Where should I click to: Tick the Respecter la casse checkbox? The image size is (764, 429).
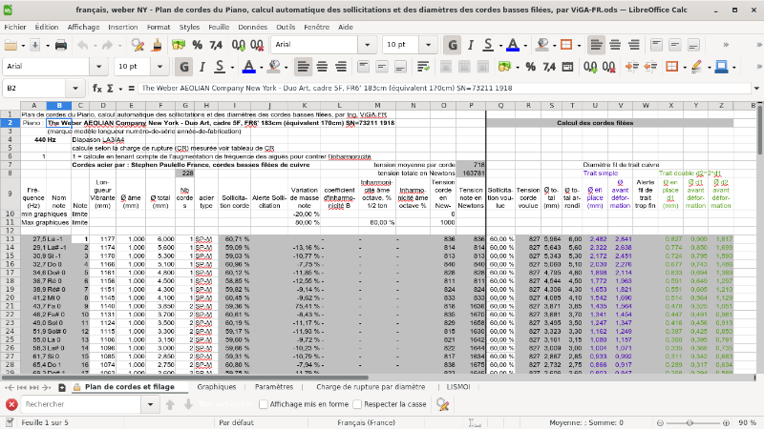coord(357,404)
